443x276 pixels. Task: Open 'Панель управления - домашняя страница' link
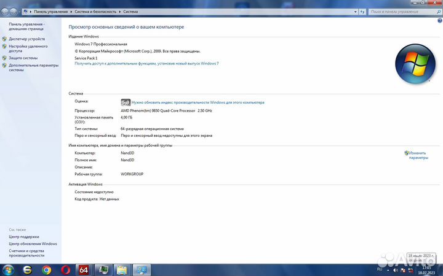tap(26, 26)
